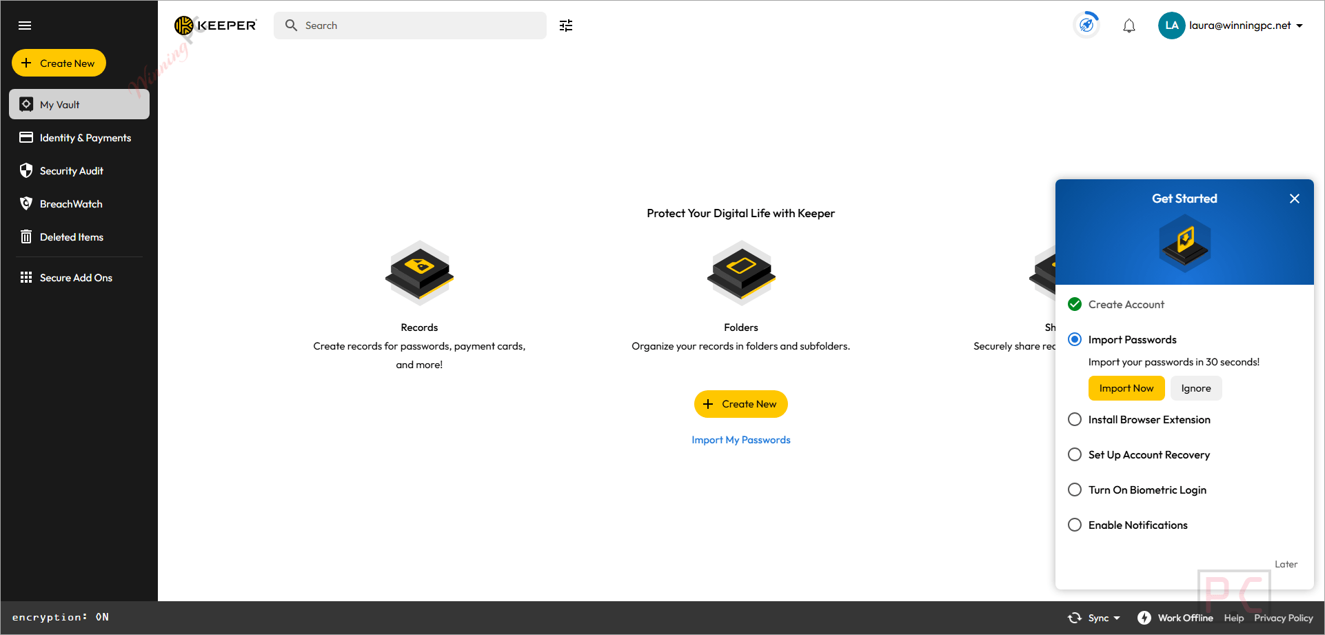Open Identity & Payments section
This screenshot has height=635, width=1325.
pos(79,138)
